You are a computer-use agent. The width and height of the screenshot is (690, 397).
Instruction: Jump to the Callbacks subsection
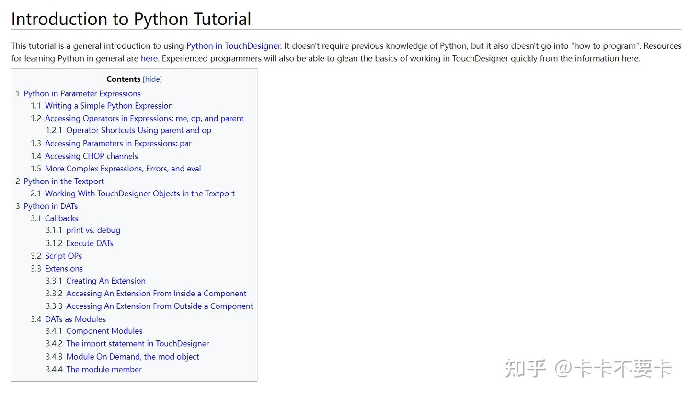click(x=61, y=218)
